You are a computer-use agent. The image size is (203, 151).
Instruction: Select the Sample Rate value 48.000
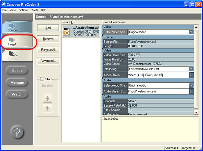[x=161, y=105]
